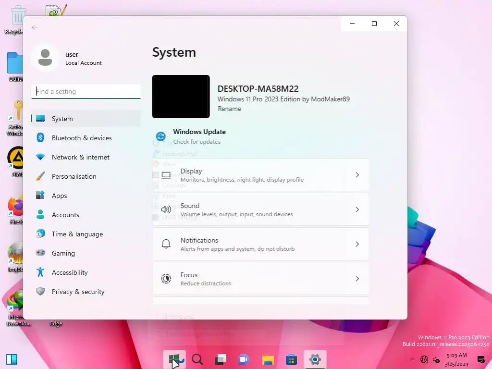This screenshot has width=492, height=369.
Task: Click the Wi-Fi network icon in sidebar
Action: pos(40,157)
